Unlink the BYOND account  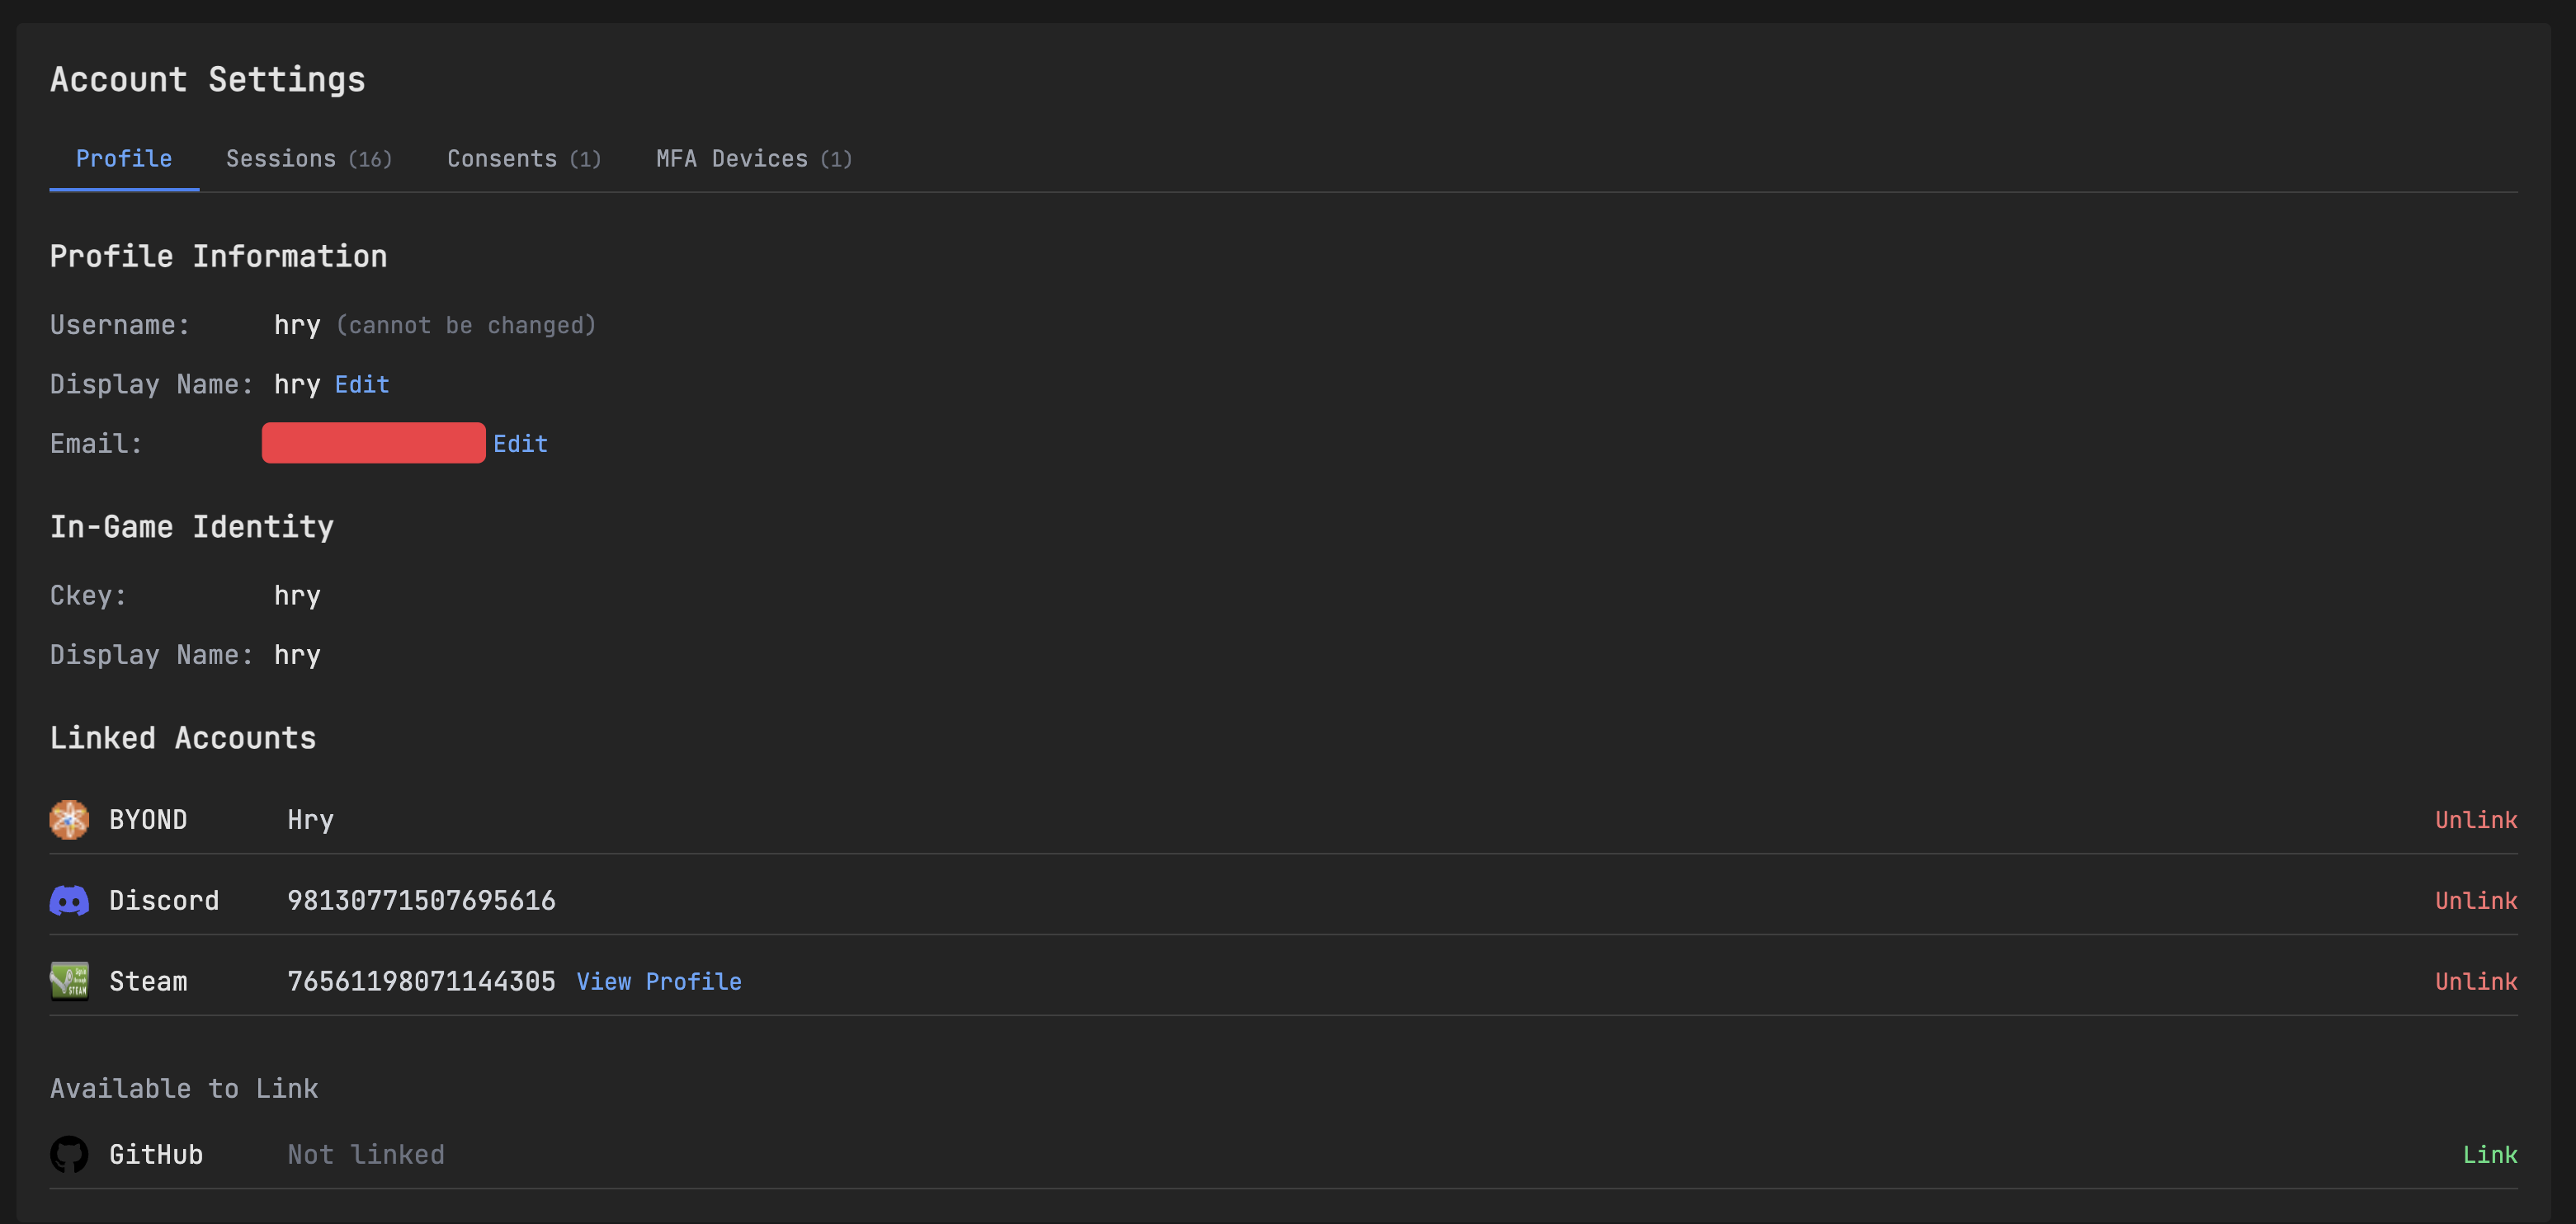[x=2475, y=820]
